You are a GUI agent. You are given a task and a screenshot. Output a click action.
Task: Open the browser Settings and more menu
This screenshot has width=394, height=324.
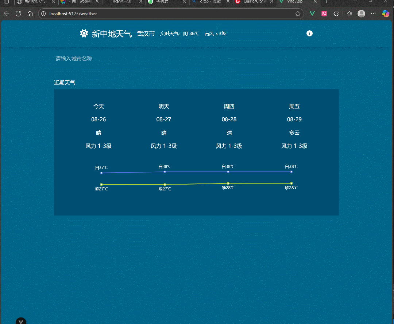click(x=373, y=13)
